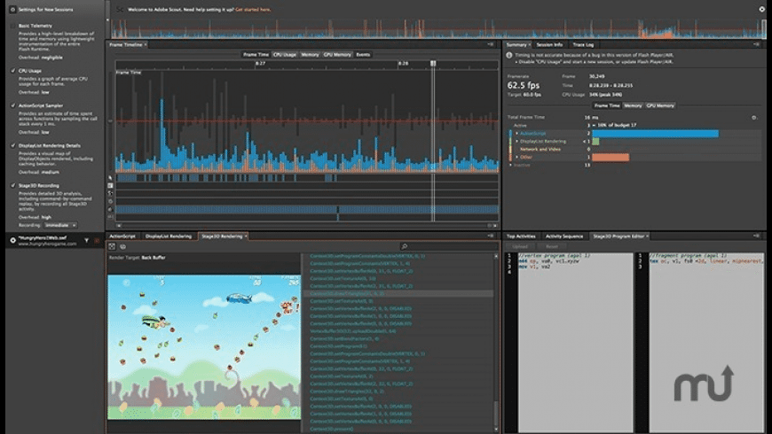The height and width of the screenshot is (434, 772).
Task: Enable the Basic Telemetry checkbox
Action: point(12,25)
